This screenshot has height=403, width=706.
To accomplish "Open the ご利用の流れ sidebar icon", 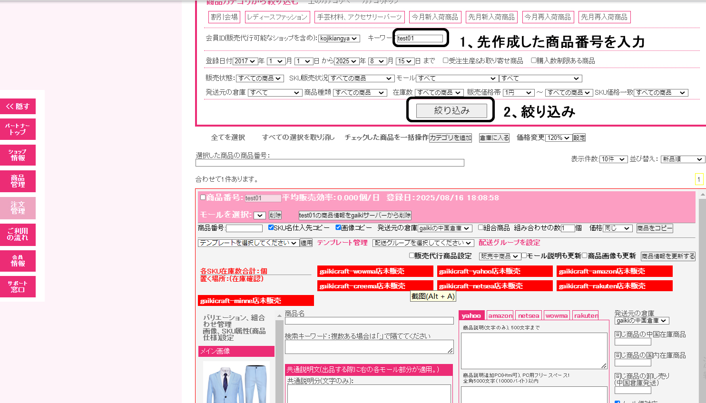I will 18,234.
